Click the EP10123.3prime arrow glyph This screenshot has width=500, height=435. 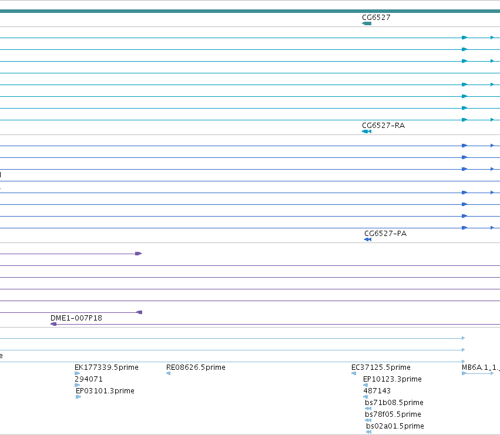click(365, 385)
